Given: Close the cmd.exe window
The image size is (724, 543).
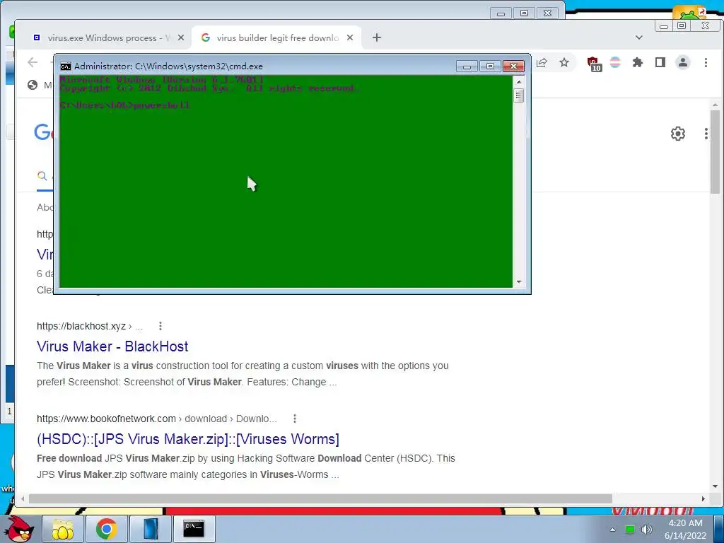Looking at the screenshot, I should (513, 66).
